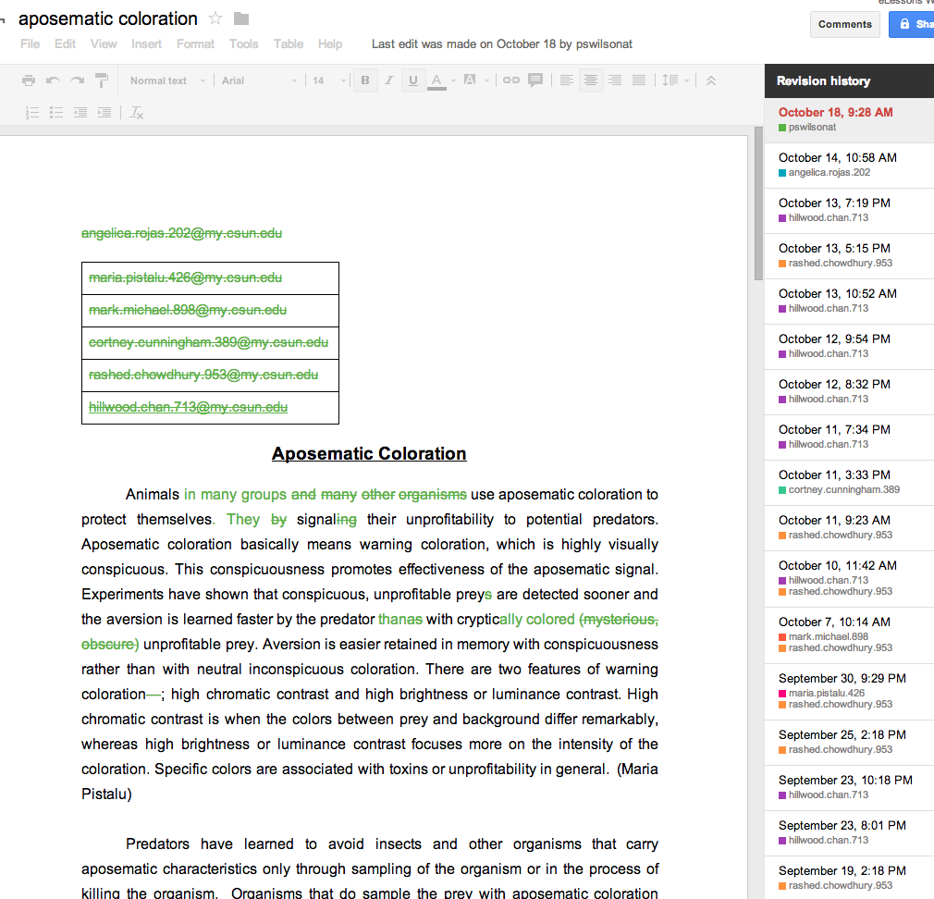Click the print icon
Image resolution: width=934 pixels, height=899 pixels.
[x=29, y=80]
